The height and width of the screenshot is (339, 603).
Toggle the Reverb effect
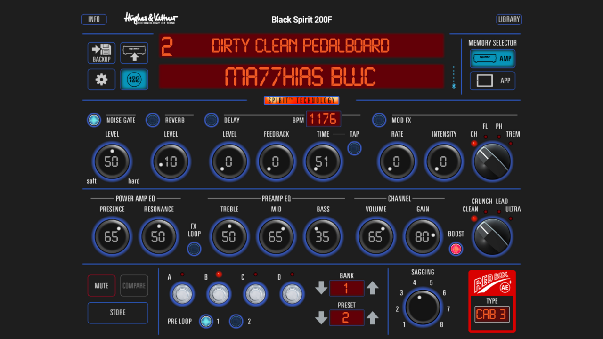click(x=153, y=120)
